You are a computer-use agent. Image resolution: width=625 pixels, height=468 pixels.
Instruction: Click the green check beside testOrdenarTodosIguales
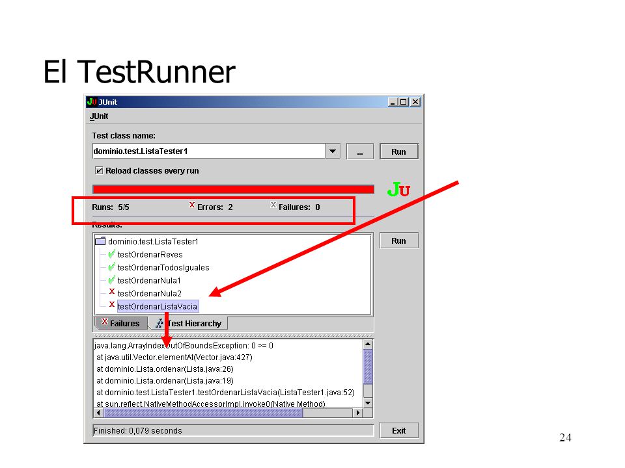point(111,266)
